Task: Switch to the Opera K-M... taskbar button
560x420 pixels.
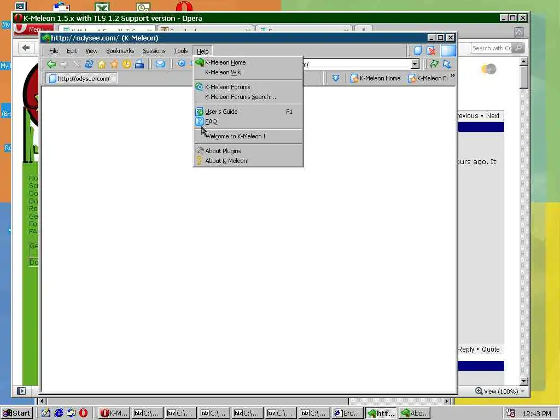Action: point(114,413)
